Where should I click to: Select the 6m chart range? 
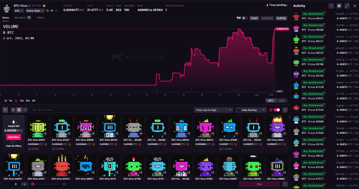(x=28, y=101)
